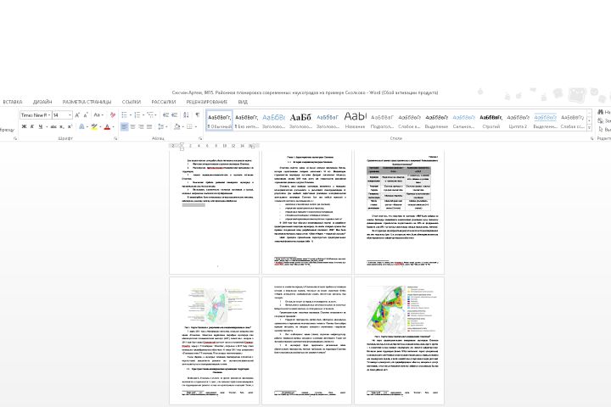Apply the Выделение style

436,120
